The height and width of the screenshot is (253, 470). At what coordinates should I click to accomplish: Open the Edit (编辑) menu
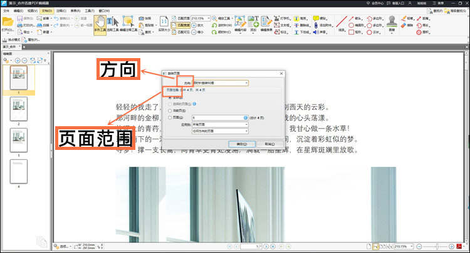pos(18,11)
